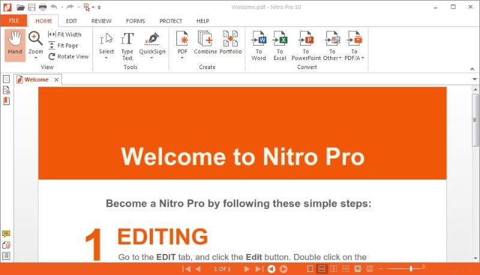Expand the Select tool dropdown arrow
The image size is (480, 275).
106,58
